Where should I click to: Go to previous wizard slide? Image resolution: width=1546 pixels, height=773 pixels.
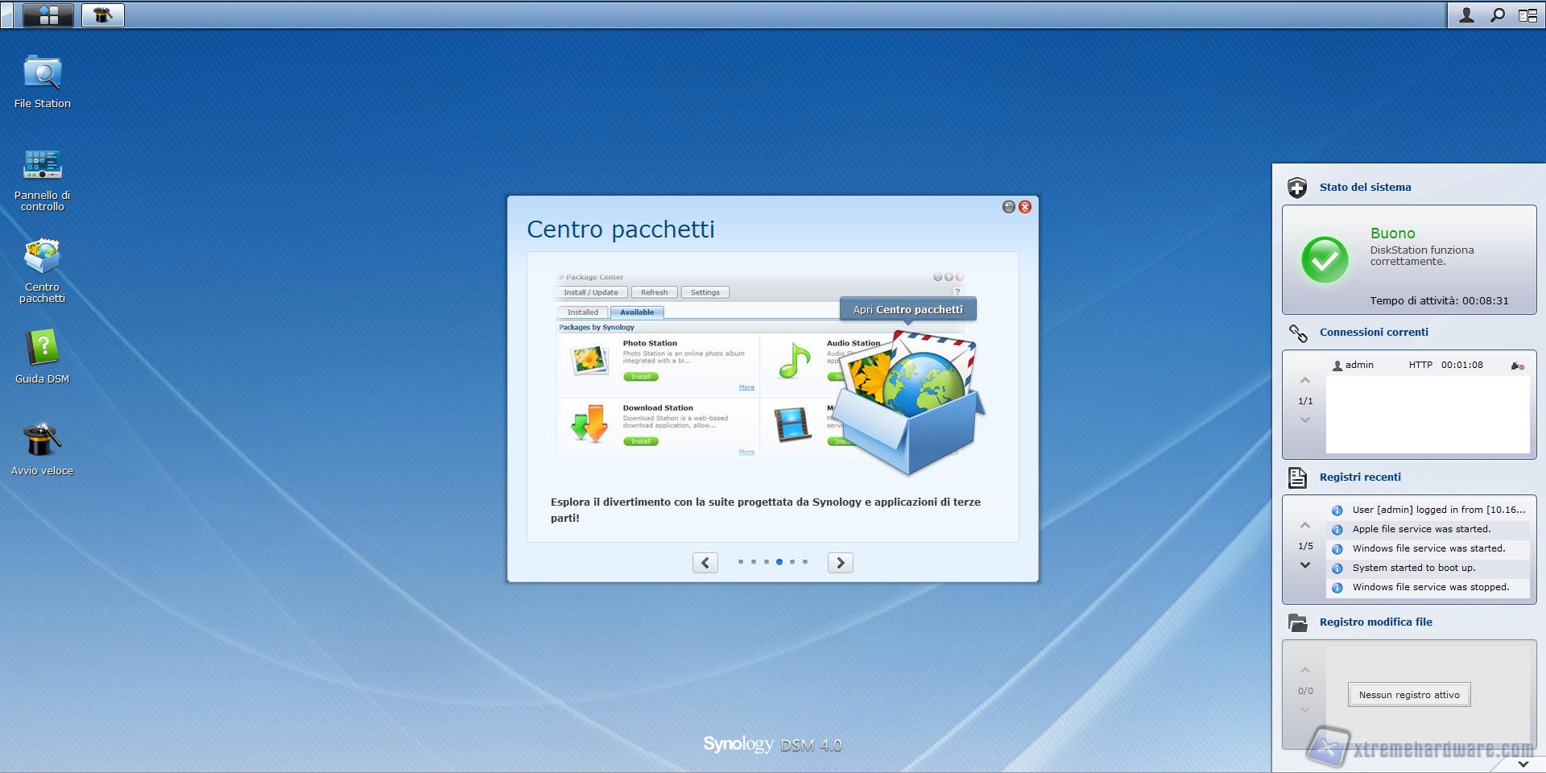pyautogui.click(x=705, y=563)
